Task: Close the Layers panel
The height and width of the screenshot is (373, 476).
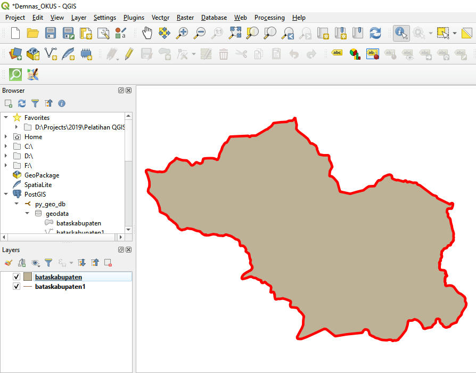Action: pos(129,250)
